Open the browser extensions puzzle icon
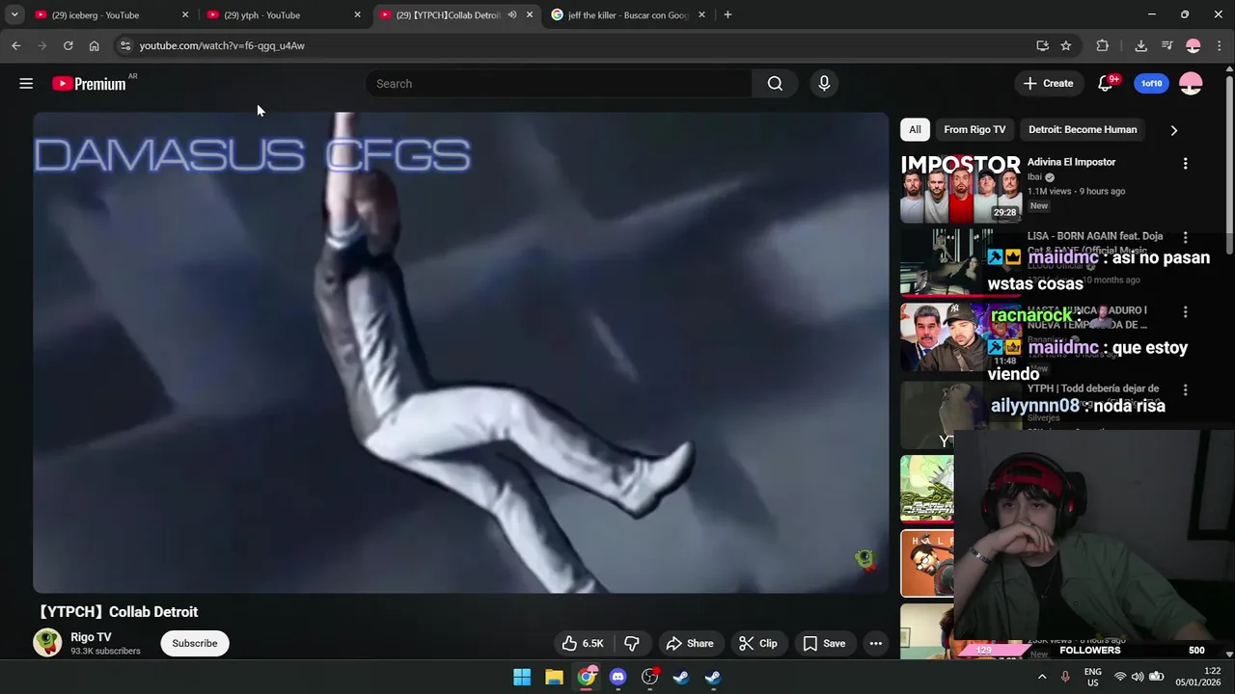Image resolution: width=1235 pixels, height=694 pixels. 1102,45
